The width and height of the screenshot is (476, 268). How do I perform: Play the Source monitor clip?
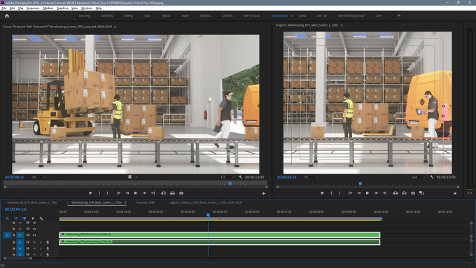pyautogui.click(x=136, y=193)
